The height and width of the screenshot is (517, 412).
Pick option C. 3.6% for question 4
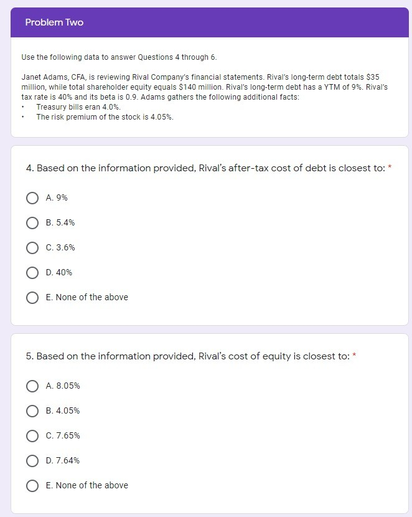[x=32, y=247]
